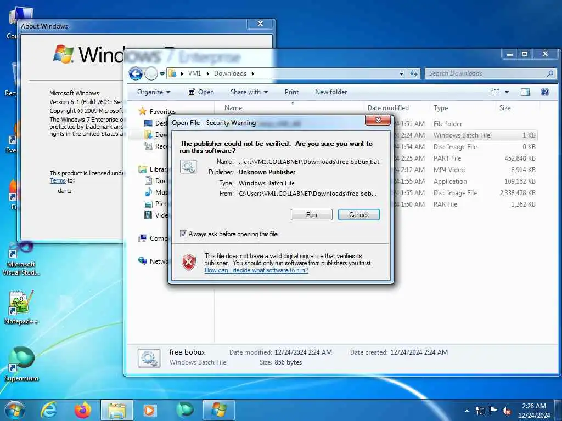Minimize the Downloads Explorer window
This screenshot has width=562, height=421.
pos(510,54)
